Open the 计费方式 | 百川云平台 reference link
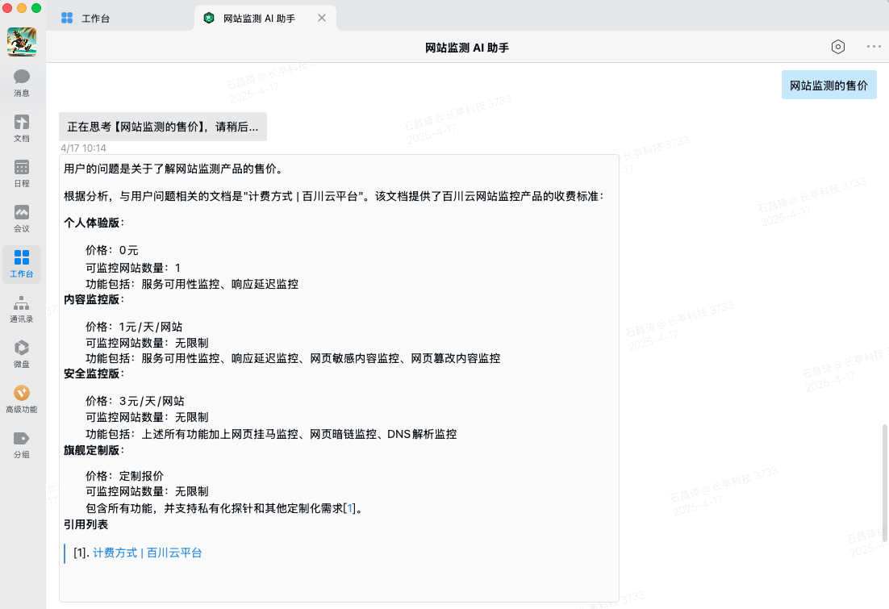 [x=147, y=553]
